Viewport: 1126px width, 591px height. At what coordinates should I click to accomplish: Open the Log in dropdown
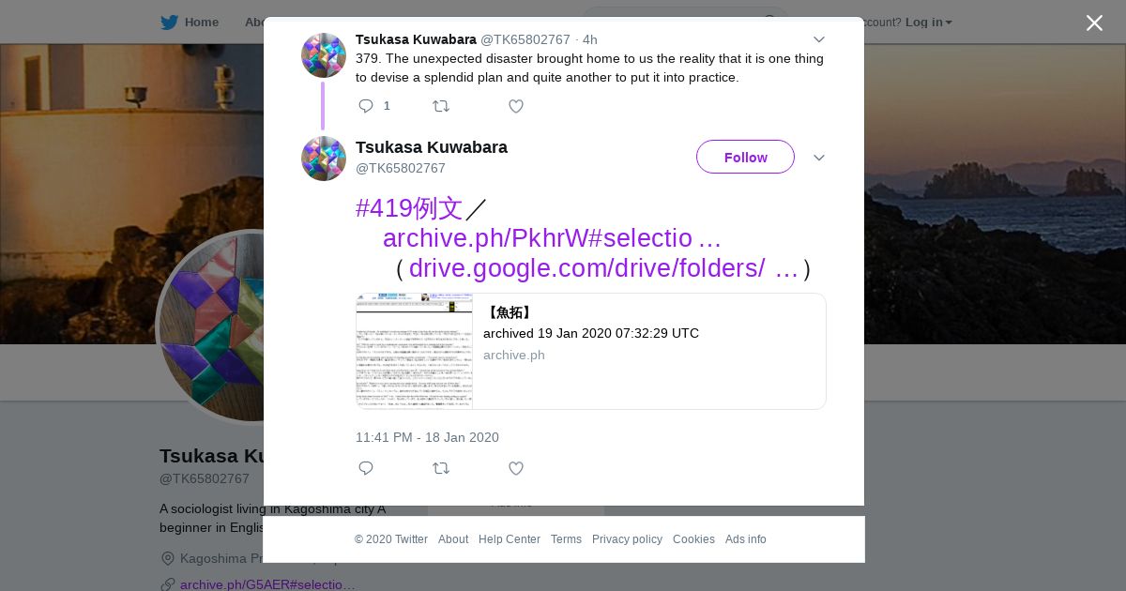[x=929, y=23]
